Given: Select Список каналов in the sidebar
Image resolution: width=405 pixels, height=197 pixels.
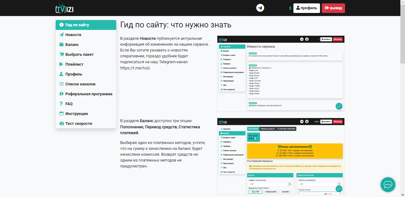Looking at the screenshot, I should click(86, 84).
